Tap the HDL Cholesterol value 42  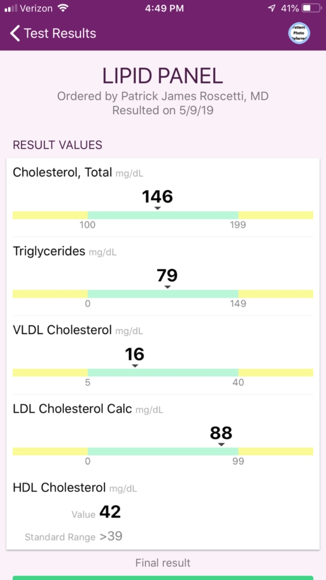coord(110,512)
